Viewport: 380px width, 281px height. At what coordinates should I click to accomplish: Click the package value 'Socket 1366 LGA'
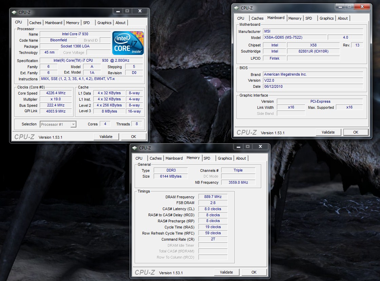[75, 46]
